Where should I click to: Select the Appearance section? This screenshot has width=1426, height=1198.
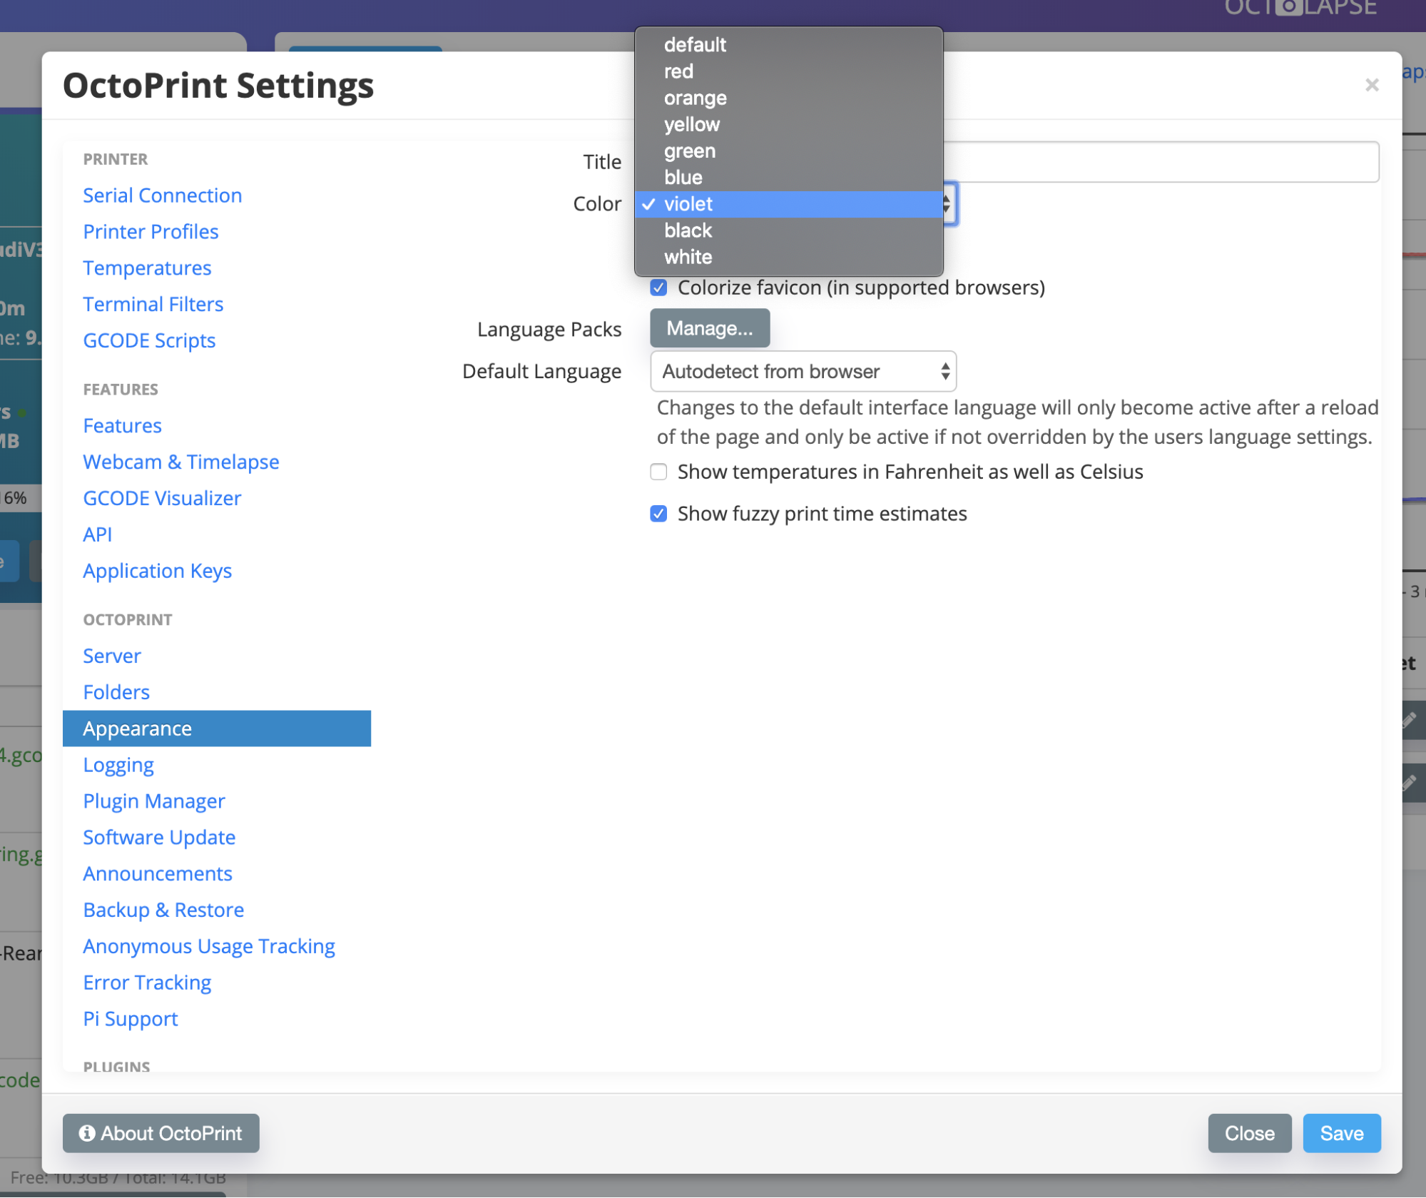(x=216, y=729)
